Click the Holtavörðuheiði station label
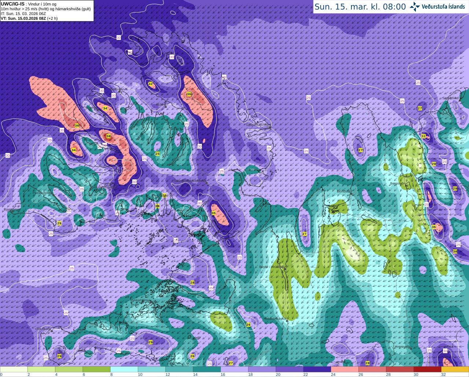 click(x=275, y=318)
